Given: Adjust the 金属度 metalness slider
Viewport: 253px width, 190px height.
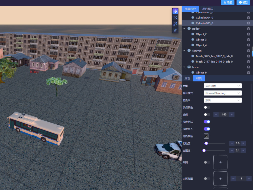Looking at the screenshot, I should 215,150.
